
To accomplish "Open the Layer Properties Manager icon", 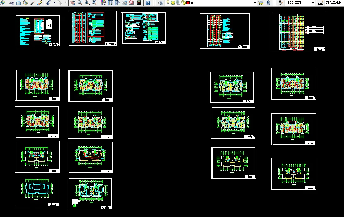I will point(161,3).
